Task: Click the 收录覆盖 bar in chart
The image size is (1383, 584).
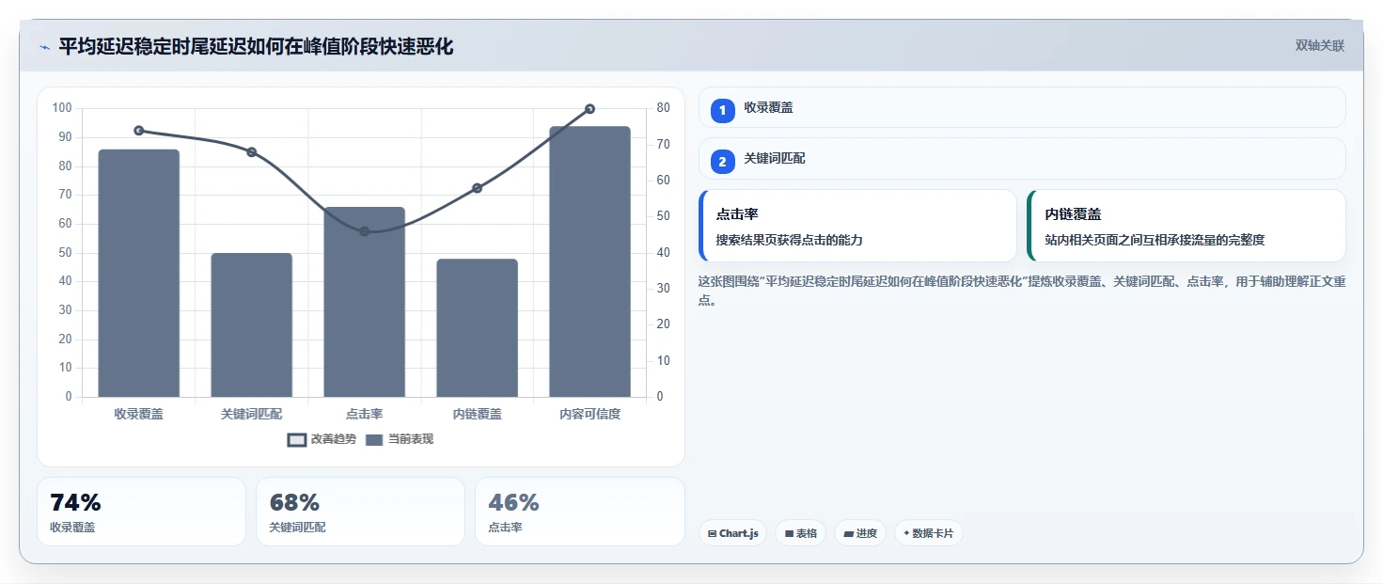Action: point(139,273)
